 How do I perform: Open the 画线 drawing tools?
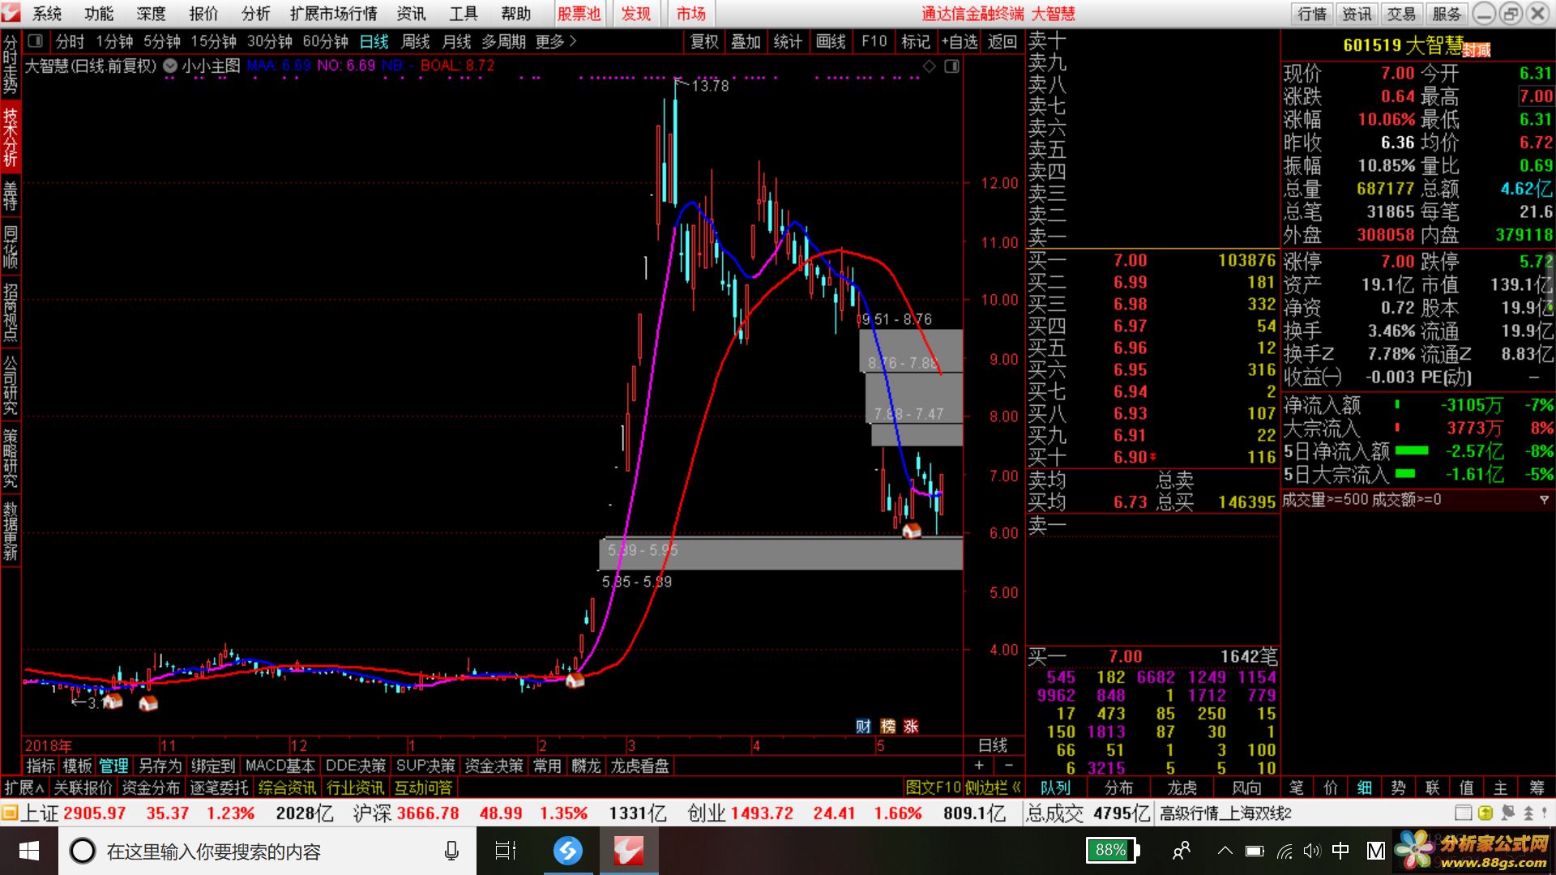830,41
